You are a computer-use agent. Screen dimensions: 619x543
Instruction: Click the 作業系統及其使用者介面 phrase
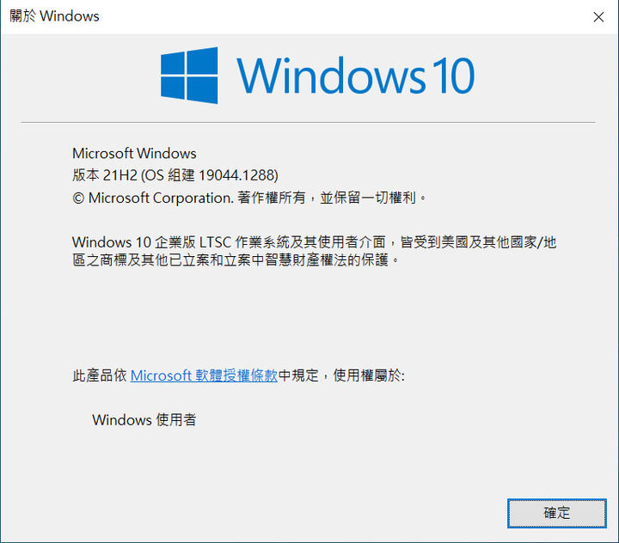pyautogui.click(x=310, y=242)
